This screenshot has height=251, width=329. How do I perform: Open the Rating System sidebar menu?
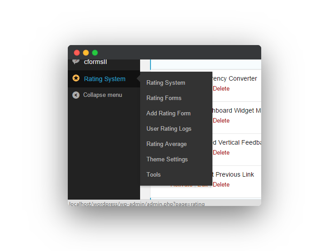(x=104, y=79)
